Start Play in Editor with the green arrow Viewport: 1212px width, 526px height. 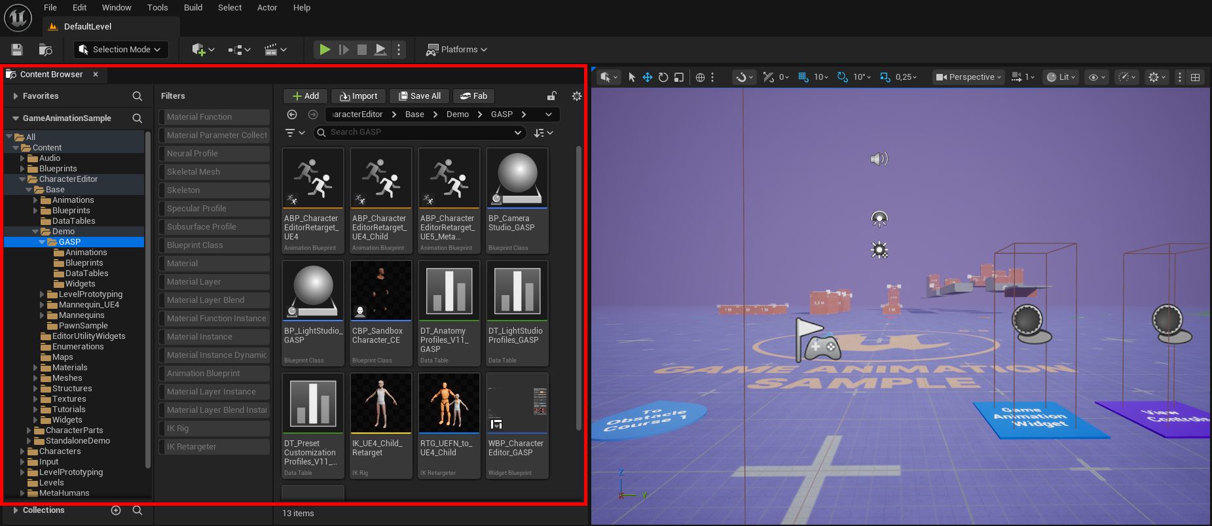[x=324, y=50]
